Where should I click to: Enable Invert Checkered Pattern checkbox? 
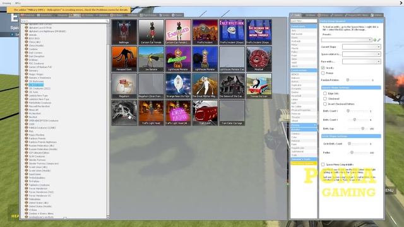pos(325,104)
